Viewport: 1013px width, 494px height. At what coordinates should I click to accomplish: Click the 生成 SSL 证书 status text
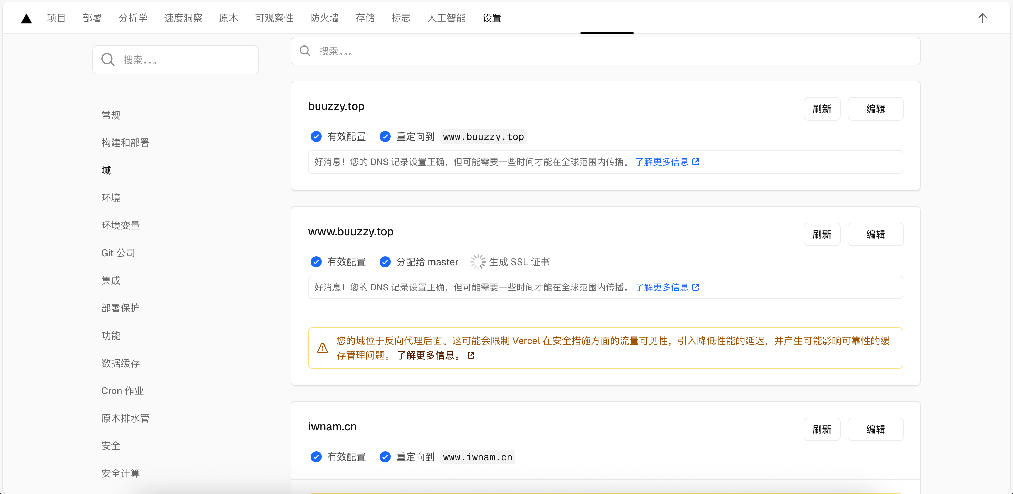(519, 262)
